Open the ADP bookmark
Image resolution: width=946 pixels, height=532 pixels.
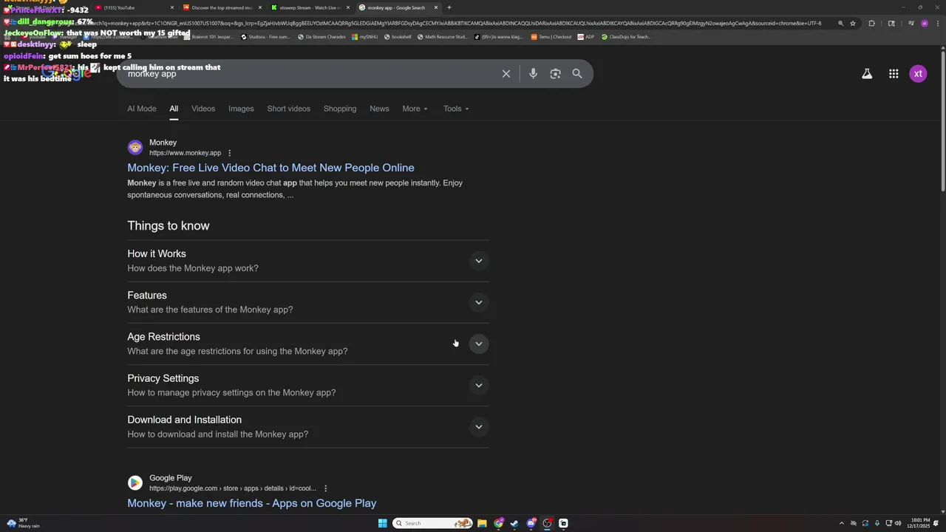point(586,36)
